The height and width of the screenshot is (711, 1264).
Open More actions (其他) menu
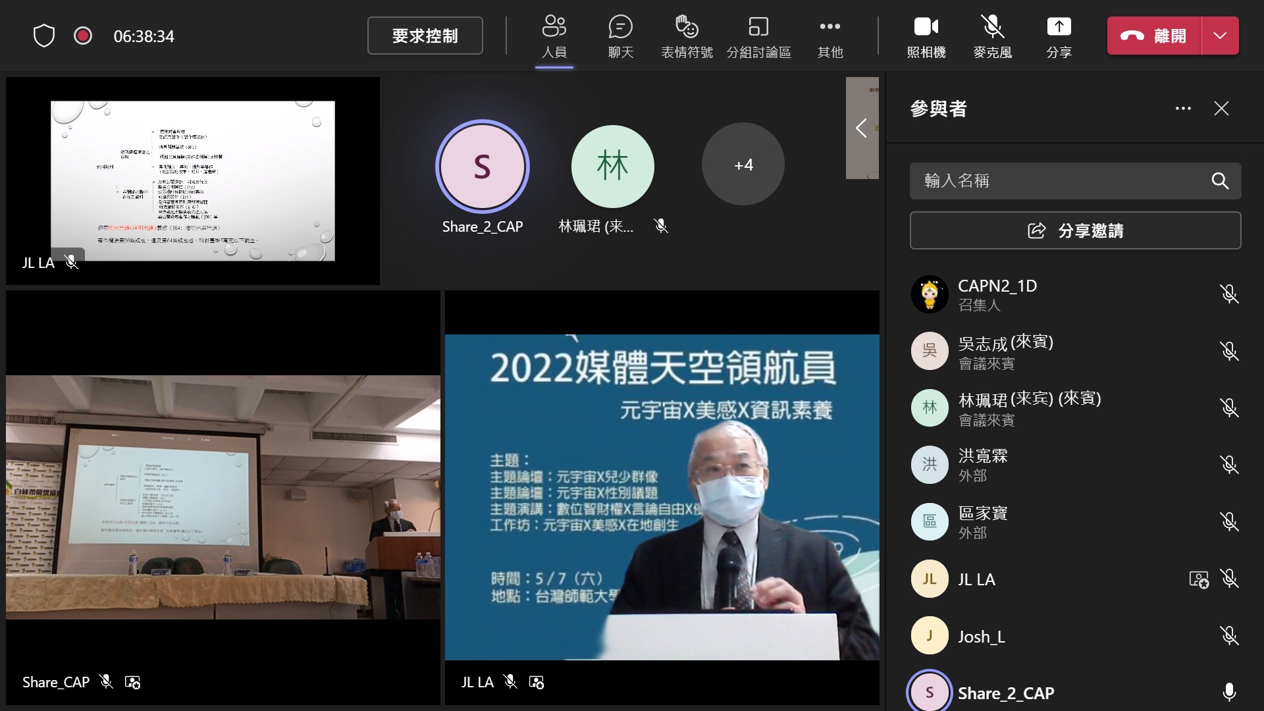829,36
